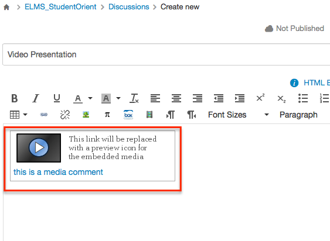Remove link with the unlink icon
This screenshot has width=330, height=241.
65,115
